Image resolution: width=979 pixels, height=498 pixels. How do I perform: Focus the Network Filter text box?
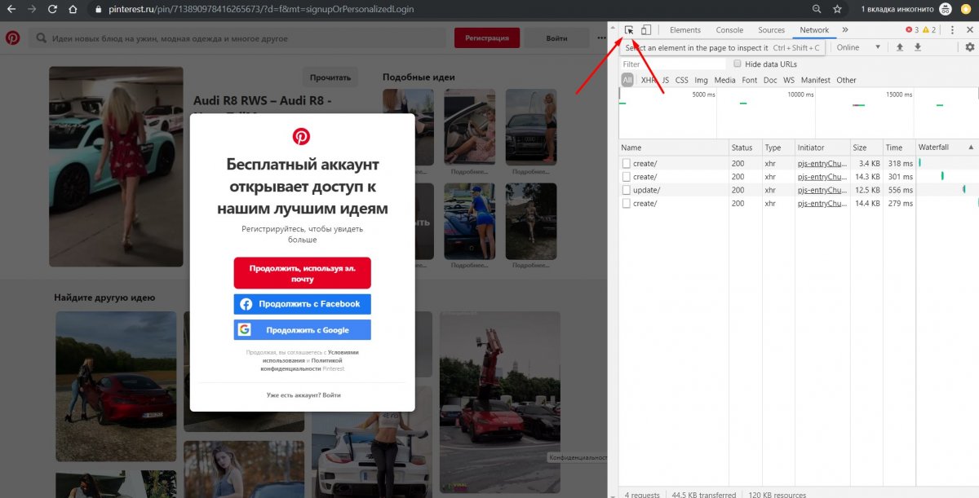tap(673, 64)
